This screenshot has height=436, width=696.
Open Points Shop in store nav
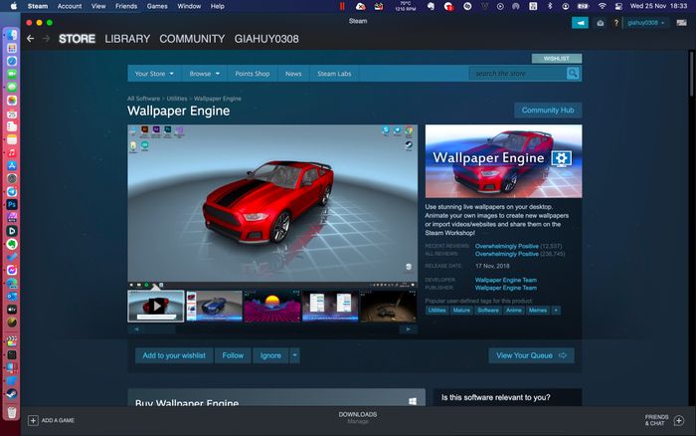click(x=253, y=74)
